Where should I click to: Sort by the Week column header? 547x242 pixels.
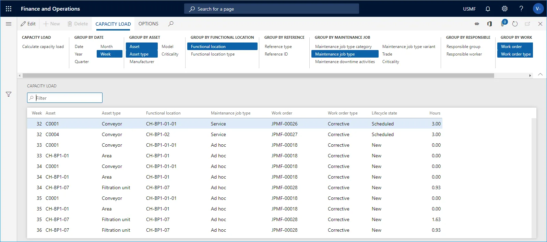click(37, 113)
